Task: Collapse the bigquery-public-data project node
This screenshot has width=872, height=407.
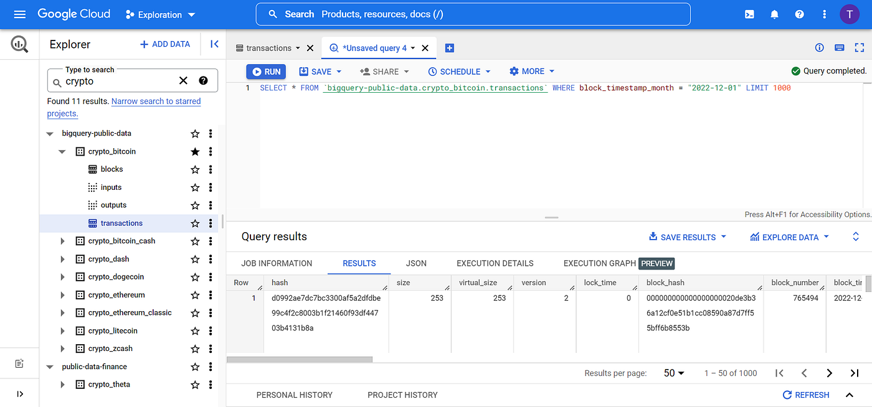Action: tap(50, 133)
